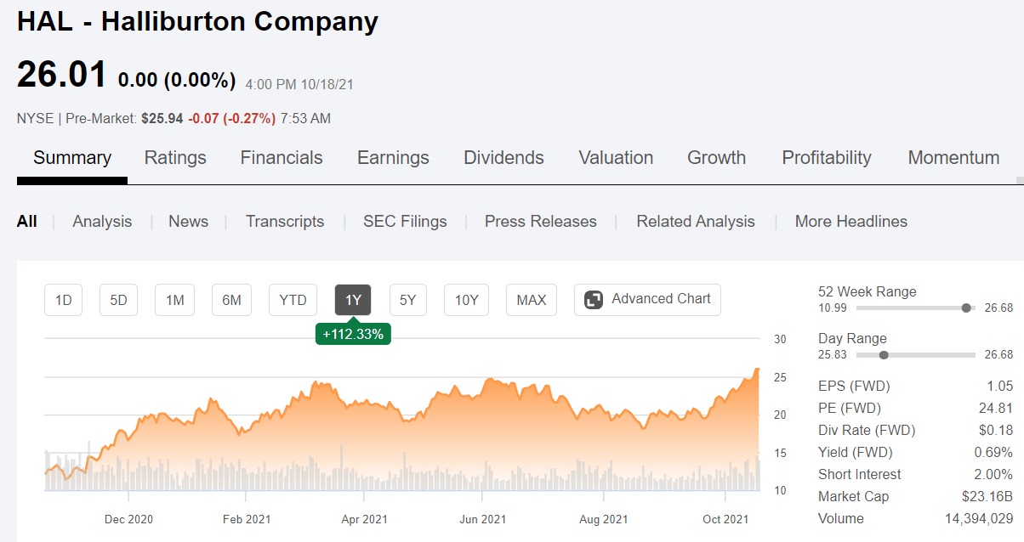Open the Transcripts section
Viewport: 1024px width, 542px height.
pyautogui.click(x=285, y=221)
